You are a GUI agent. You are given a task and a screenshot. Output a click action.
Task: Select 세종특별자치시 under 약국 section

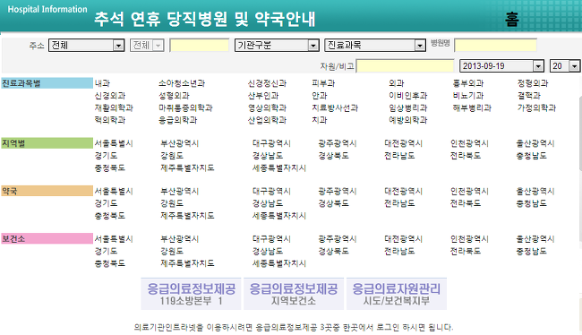(x=279, y=216)
